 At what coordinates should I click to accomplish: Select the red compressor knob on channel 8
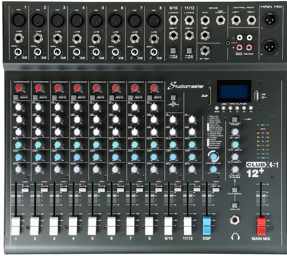point(154,87)
